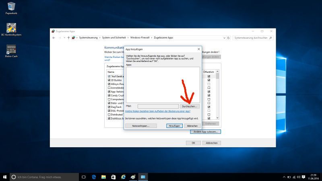Select the BC-Kontrollsystem desktop icon
This screenshot has height=181, width=322.
[11, 28]
